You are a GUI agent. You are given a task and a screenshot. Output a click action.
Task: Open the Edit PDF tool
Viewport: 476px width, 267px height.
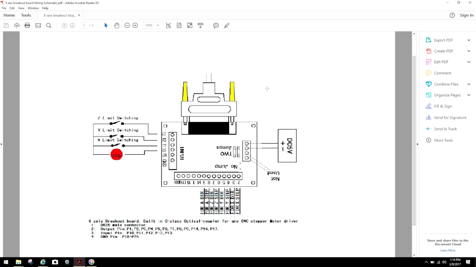point(441,62)
